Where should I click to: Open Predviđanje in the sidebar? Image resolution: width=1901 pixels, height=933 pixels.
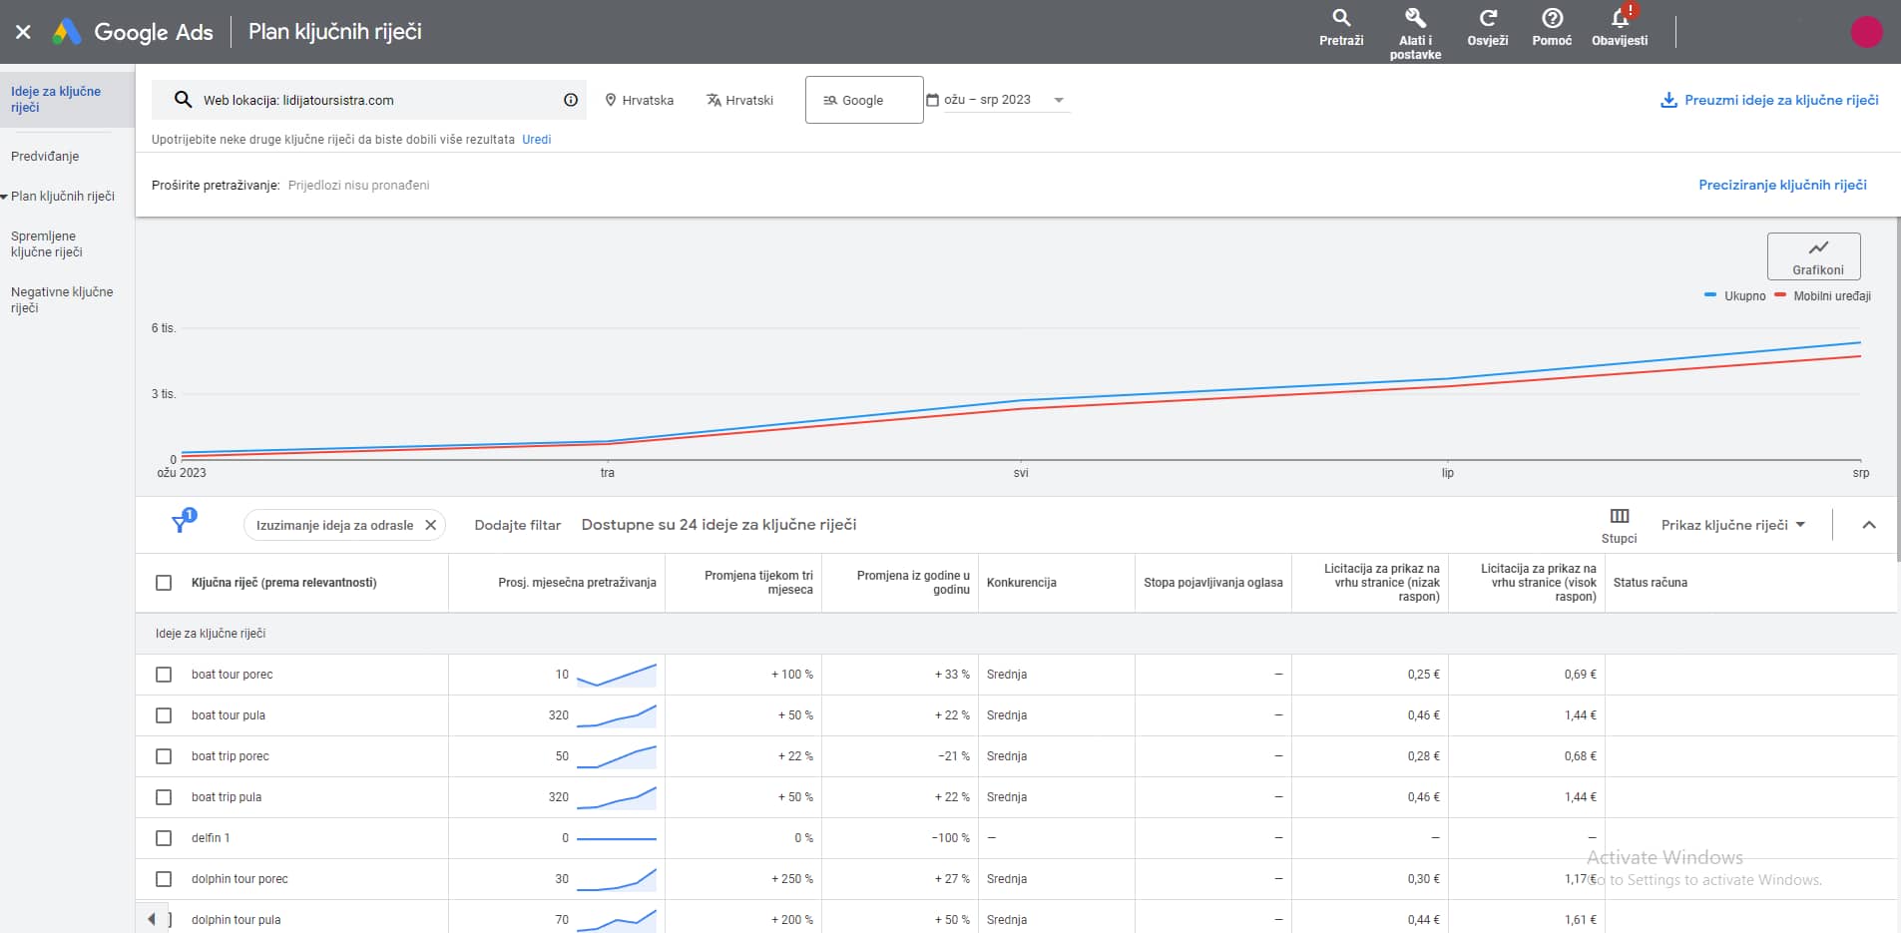[x=45, y=157]
